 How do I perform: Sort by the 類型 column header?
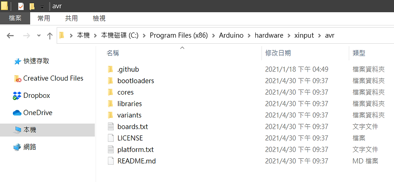pyautogui.click(x=359, y=53)
